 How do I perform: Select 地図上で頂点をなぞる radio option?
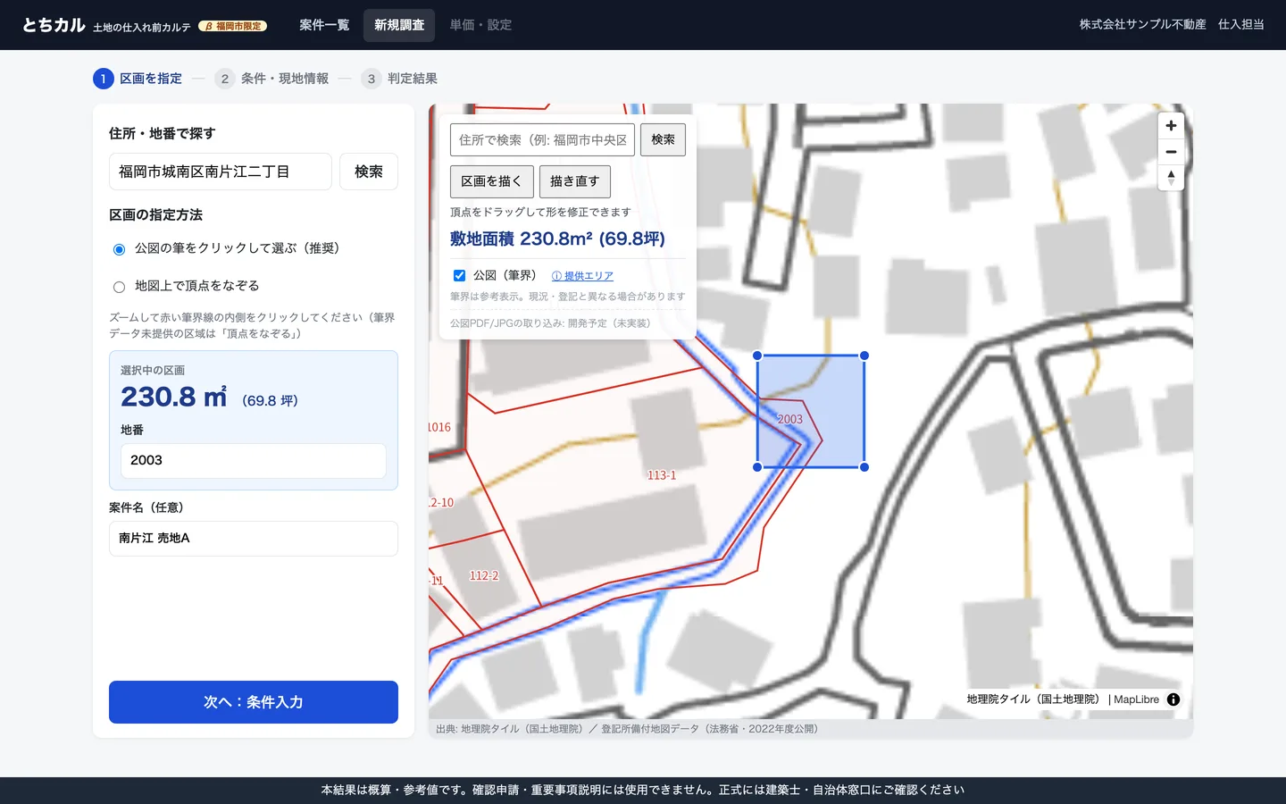pyautogui.click(x=119, y=287)
